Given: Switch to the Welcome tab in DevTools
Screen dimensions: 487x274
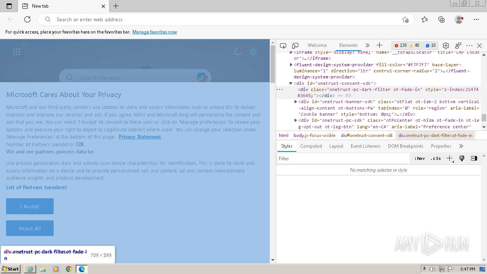Looking at the screenshot, I should click(317, 45).
